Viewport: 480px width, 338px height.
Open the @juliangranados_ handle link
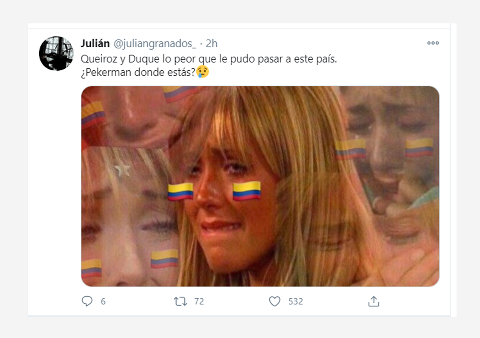pos(155,44)
